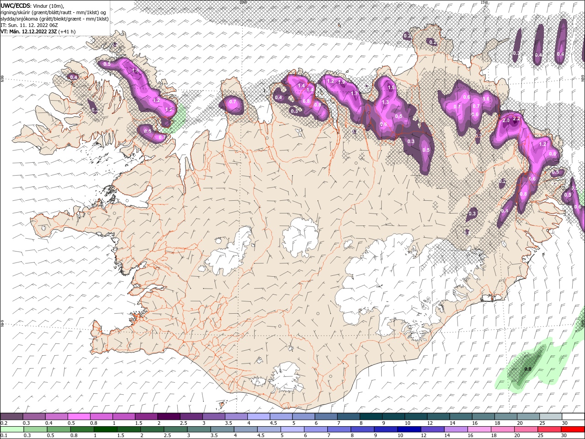Click the 'VT: Mán. 12.12.2022 23Z (+41 h)' line
Screen dimensions: 585x439
(38, 32)
